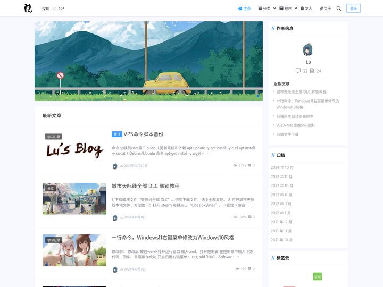Screen dimensions: 383x287
Task: Open recent post 前端文件下载
Action: tap(287, 134)
